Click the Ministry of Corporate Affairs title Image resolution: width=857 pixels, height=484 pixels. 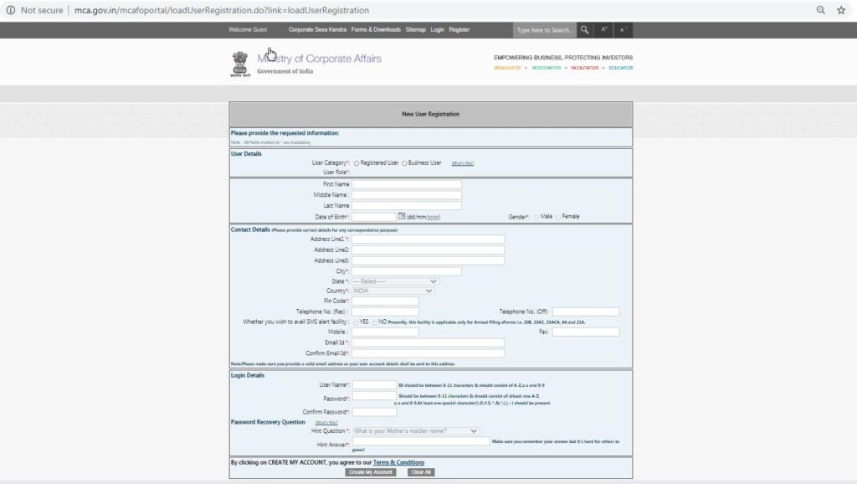(319, 59)
